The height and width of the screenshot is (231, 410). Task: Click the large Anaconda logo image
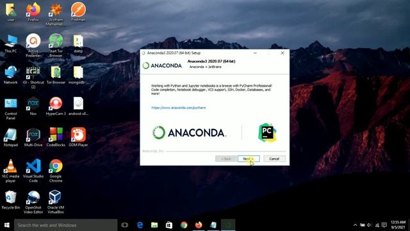[190, 133]
